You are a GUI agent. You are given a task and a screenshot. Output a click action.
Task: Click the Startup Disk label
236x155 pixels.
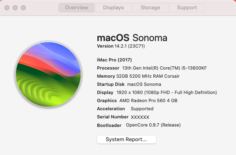point(110,84)
